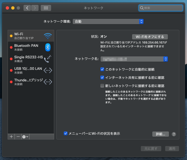Open the ネットワーク環境 dropdown set to 自動
187x160 pixels.
108,22
